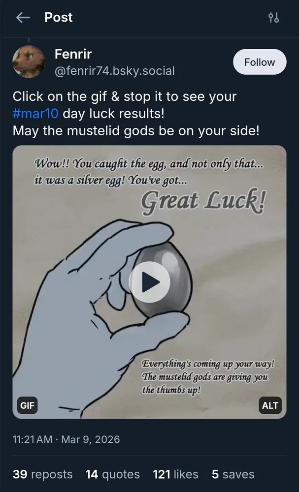Select the 'May the mustelid gods' post text
The height and width of the screenshot is (492, 299).
point(136,131)
